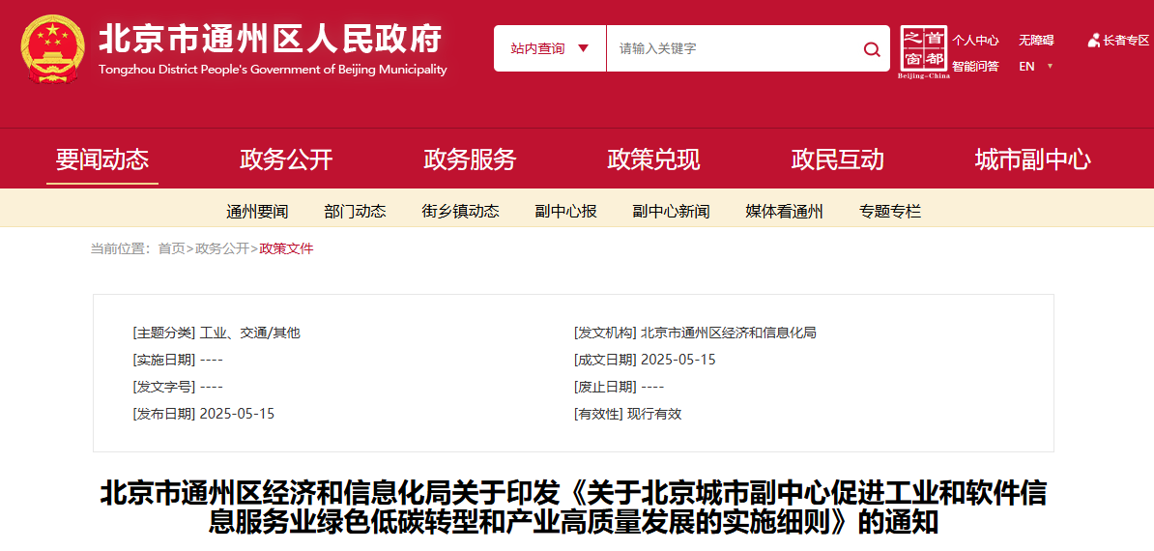Open 长者专区 elderly mode

(x=1119, y=41)
